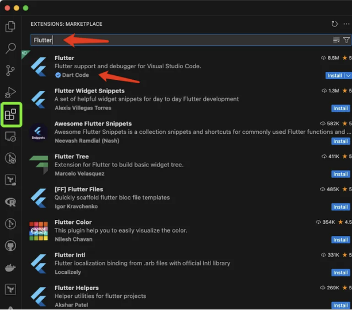Image resolution: width=352 pixels, height=310 pixels.
Task: Install the Flutter extension by Dart Code
Action: pos(335,76)
